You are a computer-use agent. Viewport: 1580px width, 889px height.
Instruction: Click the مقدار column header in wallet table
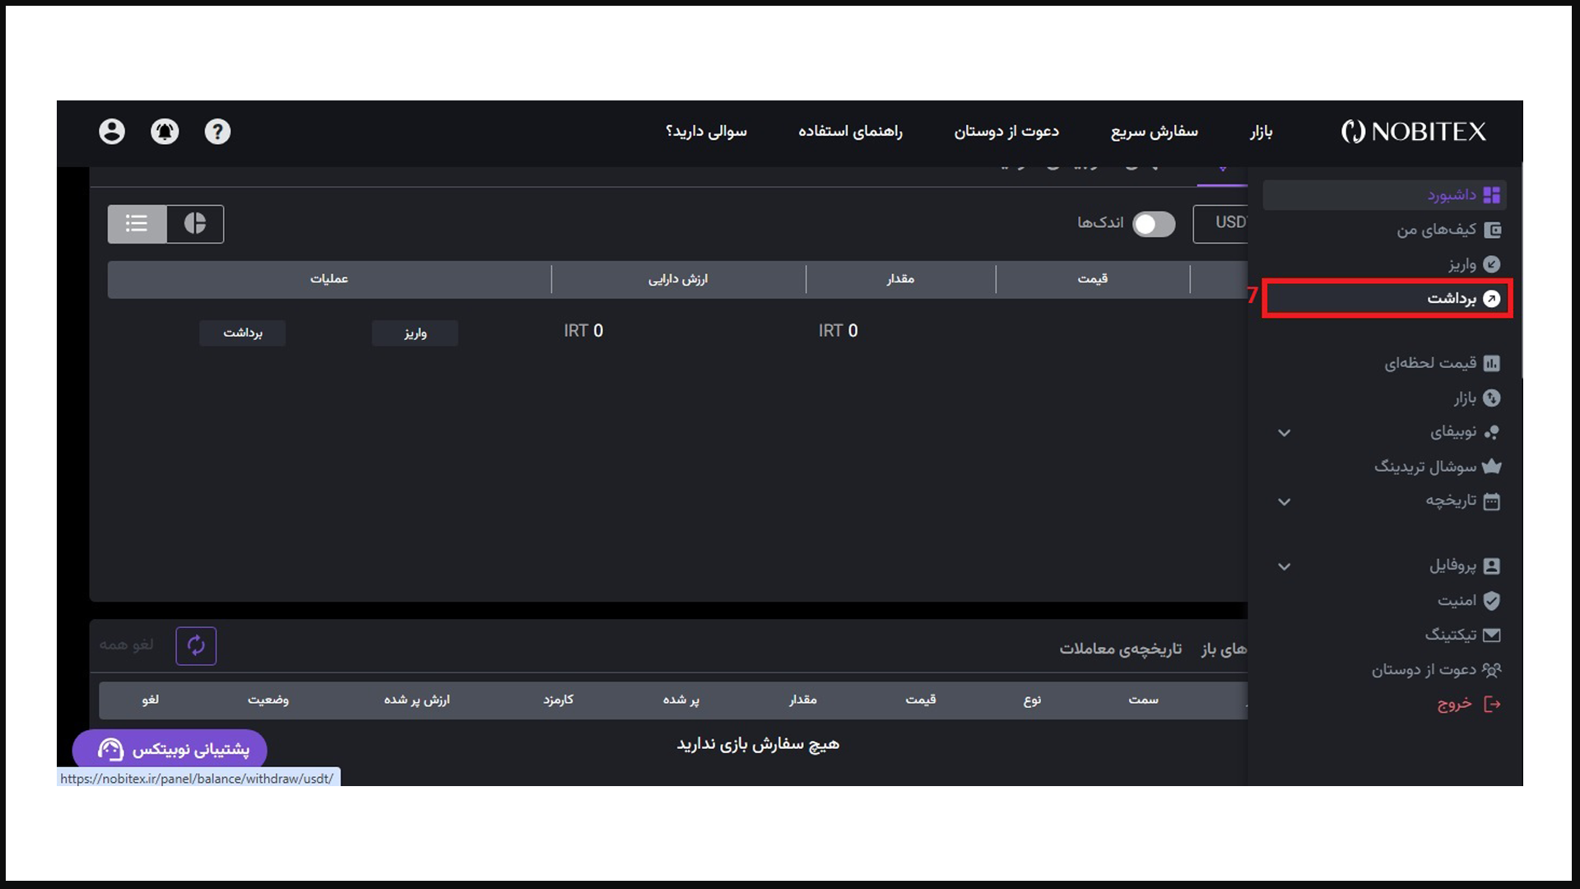pos(900,279)
